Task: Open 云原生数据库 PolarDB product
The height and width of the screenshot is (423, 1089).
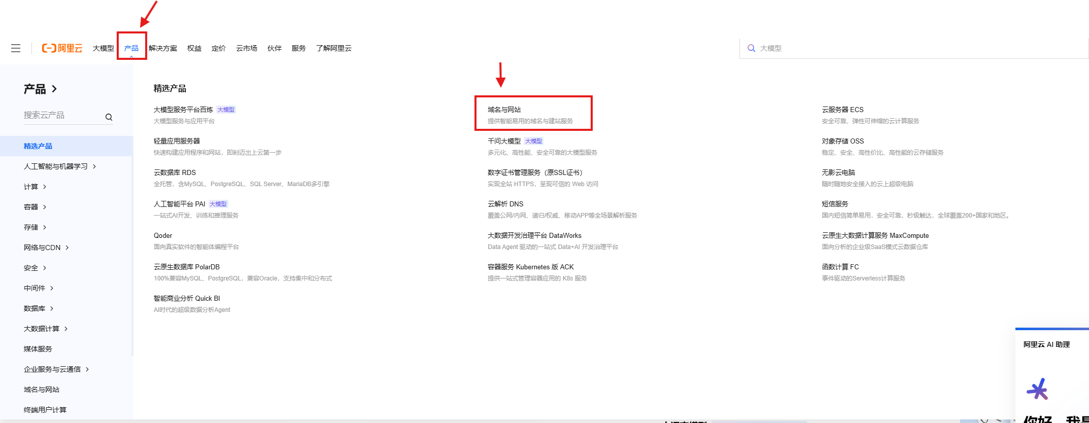Action: [x=187, y=267]
